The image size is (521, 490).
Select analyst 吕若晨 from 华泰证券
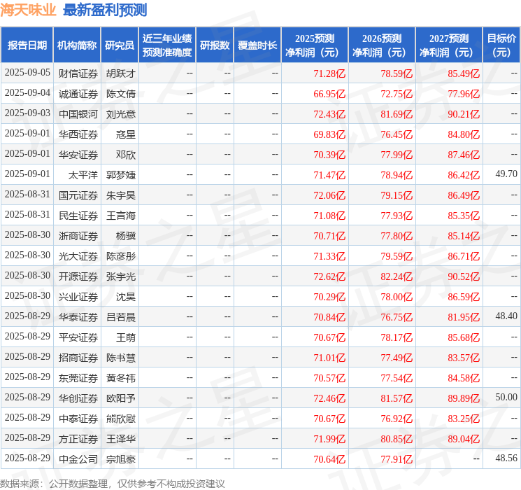[x=120, y=317]
